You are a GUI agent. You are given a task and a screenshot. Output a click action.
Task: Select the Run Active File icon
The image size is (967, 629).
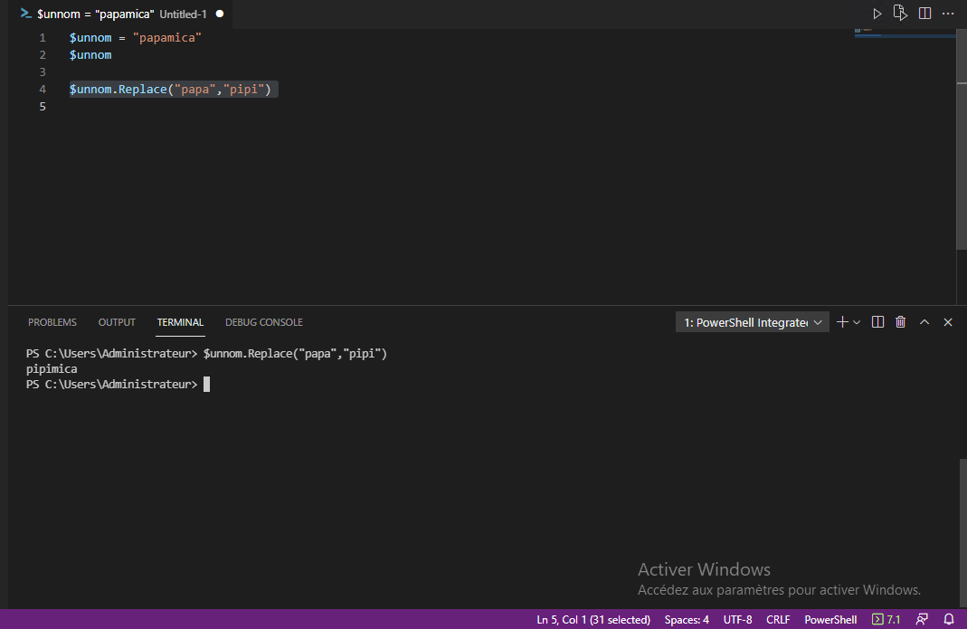pos(900,13)
